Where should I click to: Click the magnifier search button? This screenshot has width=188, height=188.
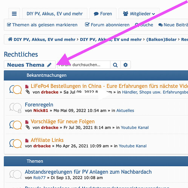(x=115, y=65)
